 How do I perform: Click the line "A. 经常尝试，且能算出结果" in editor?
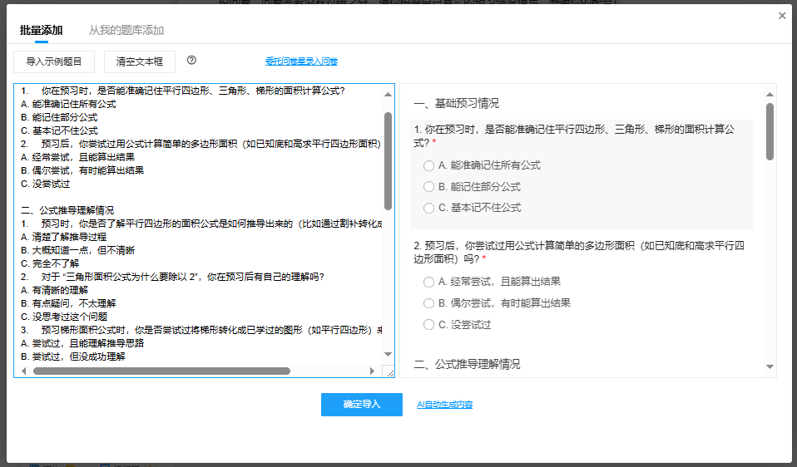[x=77, y=157]
